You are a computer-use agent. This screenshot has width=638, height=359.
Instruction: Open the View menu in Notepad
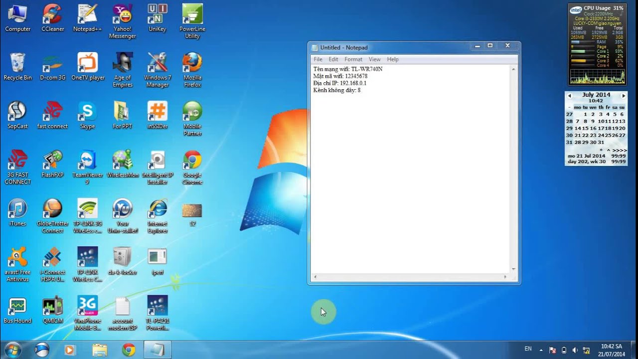coord(375,59)
